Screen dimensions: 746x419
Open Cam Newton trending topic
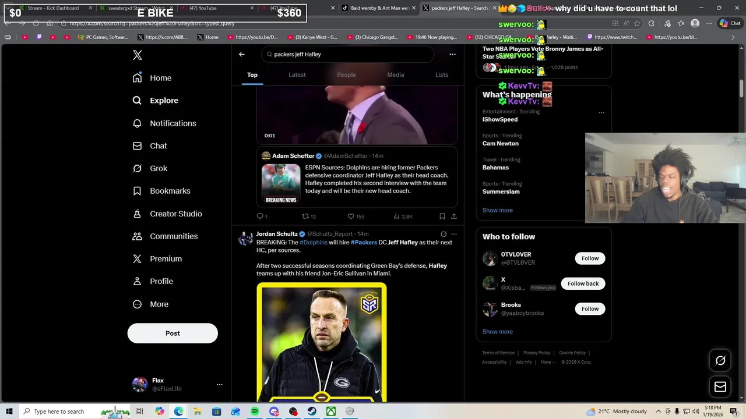(500, 144)
